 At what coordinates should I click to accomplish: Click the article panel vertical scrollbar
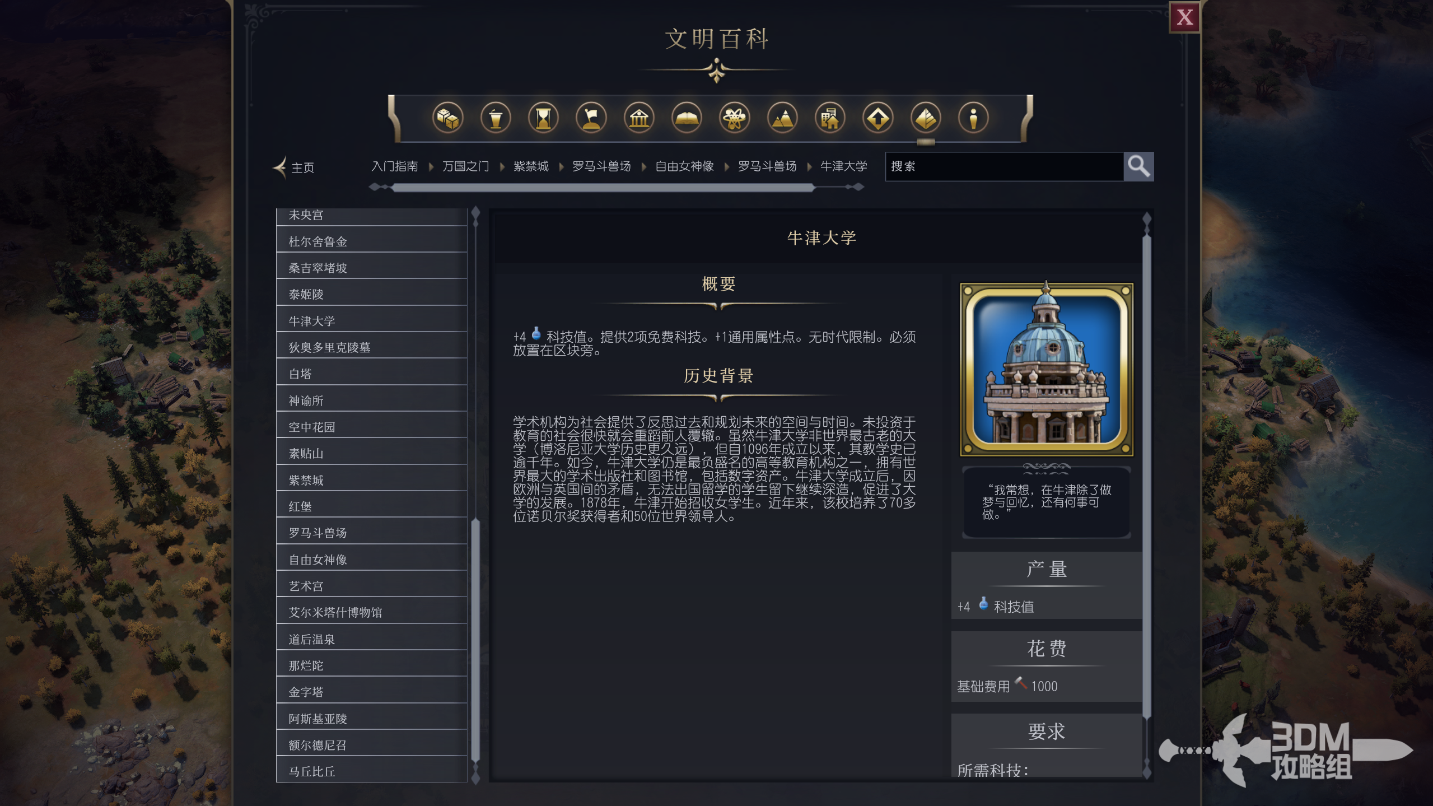click(1146, 476)
